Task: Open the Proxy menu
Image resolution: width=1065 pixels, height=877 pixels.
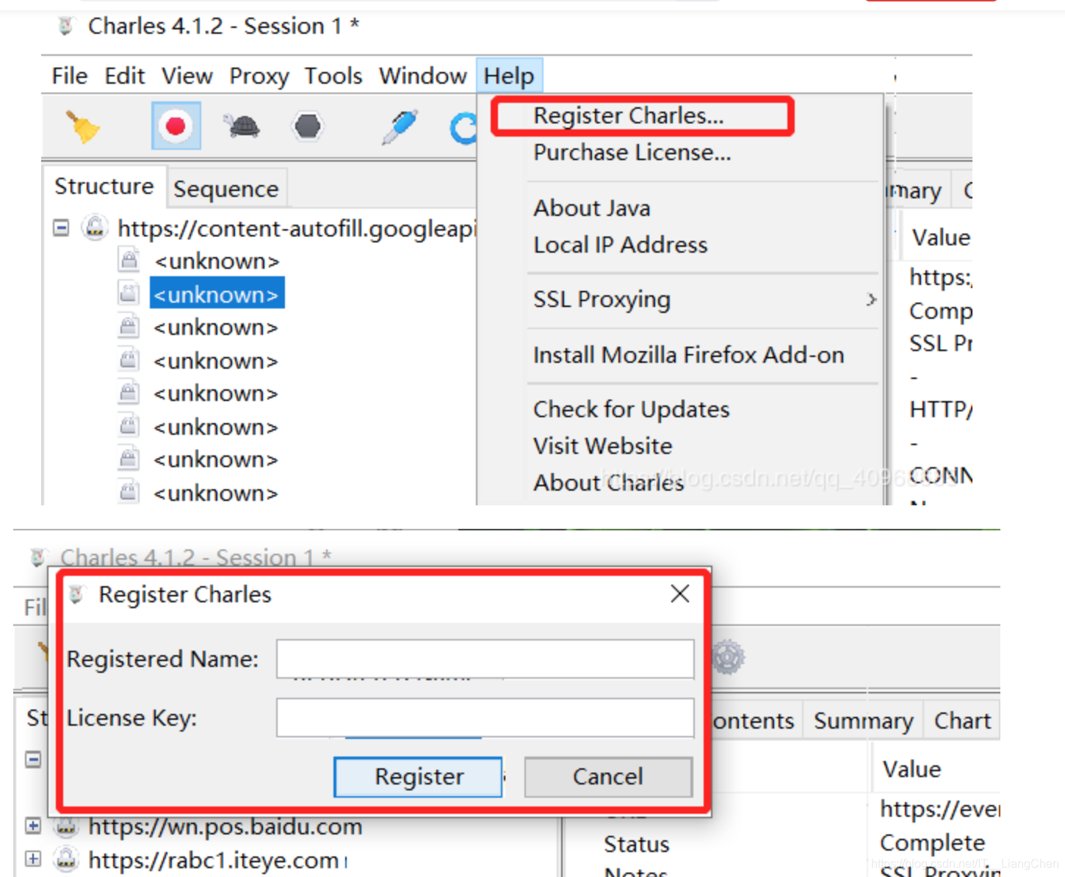Action: 259,76
